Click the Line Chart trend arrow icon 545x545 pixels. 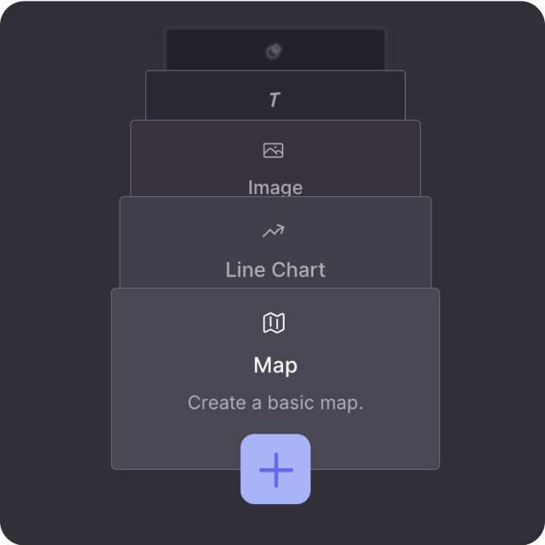pos(273,231)
